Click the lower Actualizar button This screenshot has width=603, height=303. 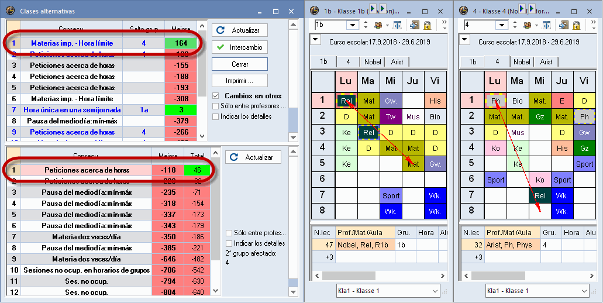253,157
